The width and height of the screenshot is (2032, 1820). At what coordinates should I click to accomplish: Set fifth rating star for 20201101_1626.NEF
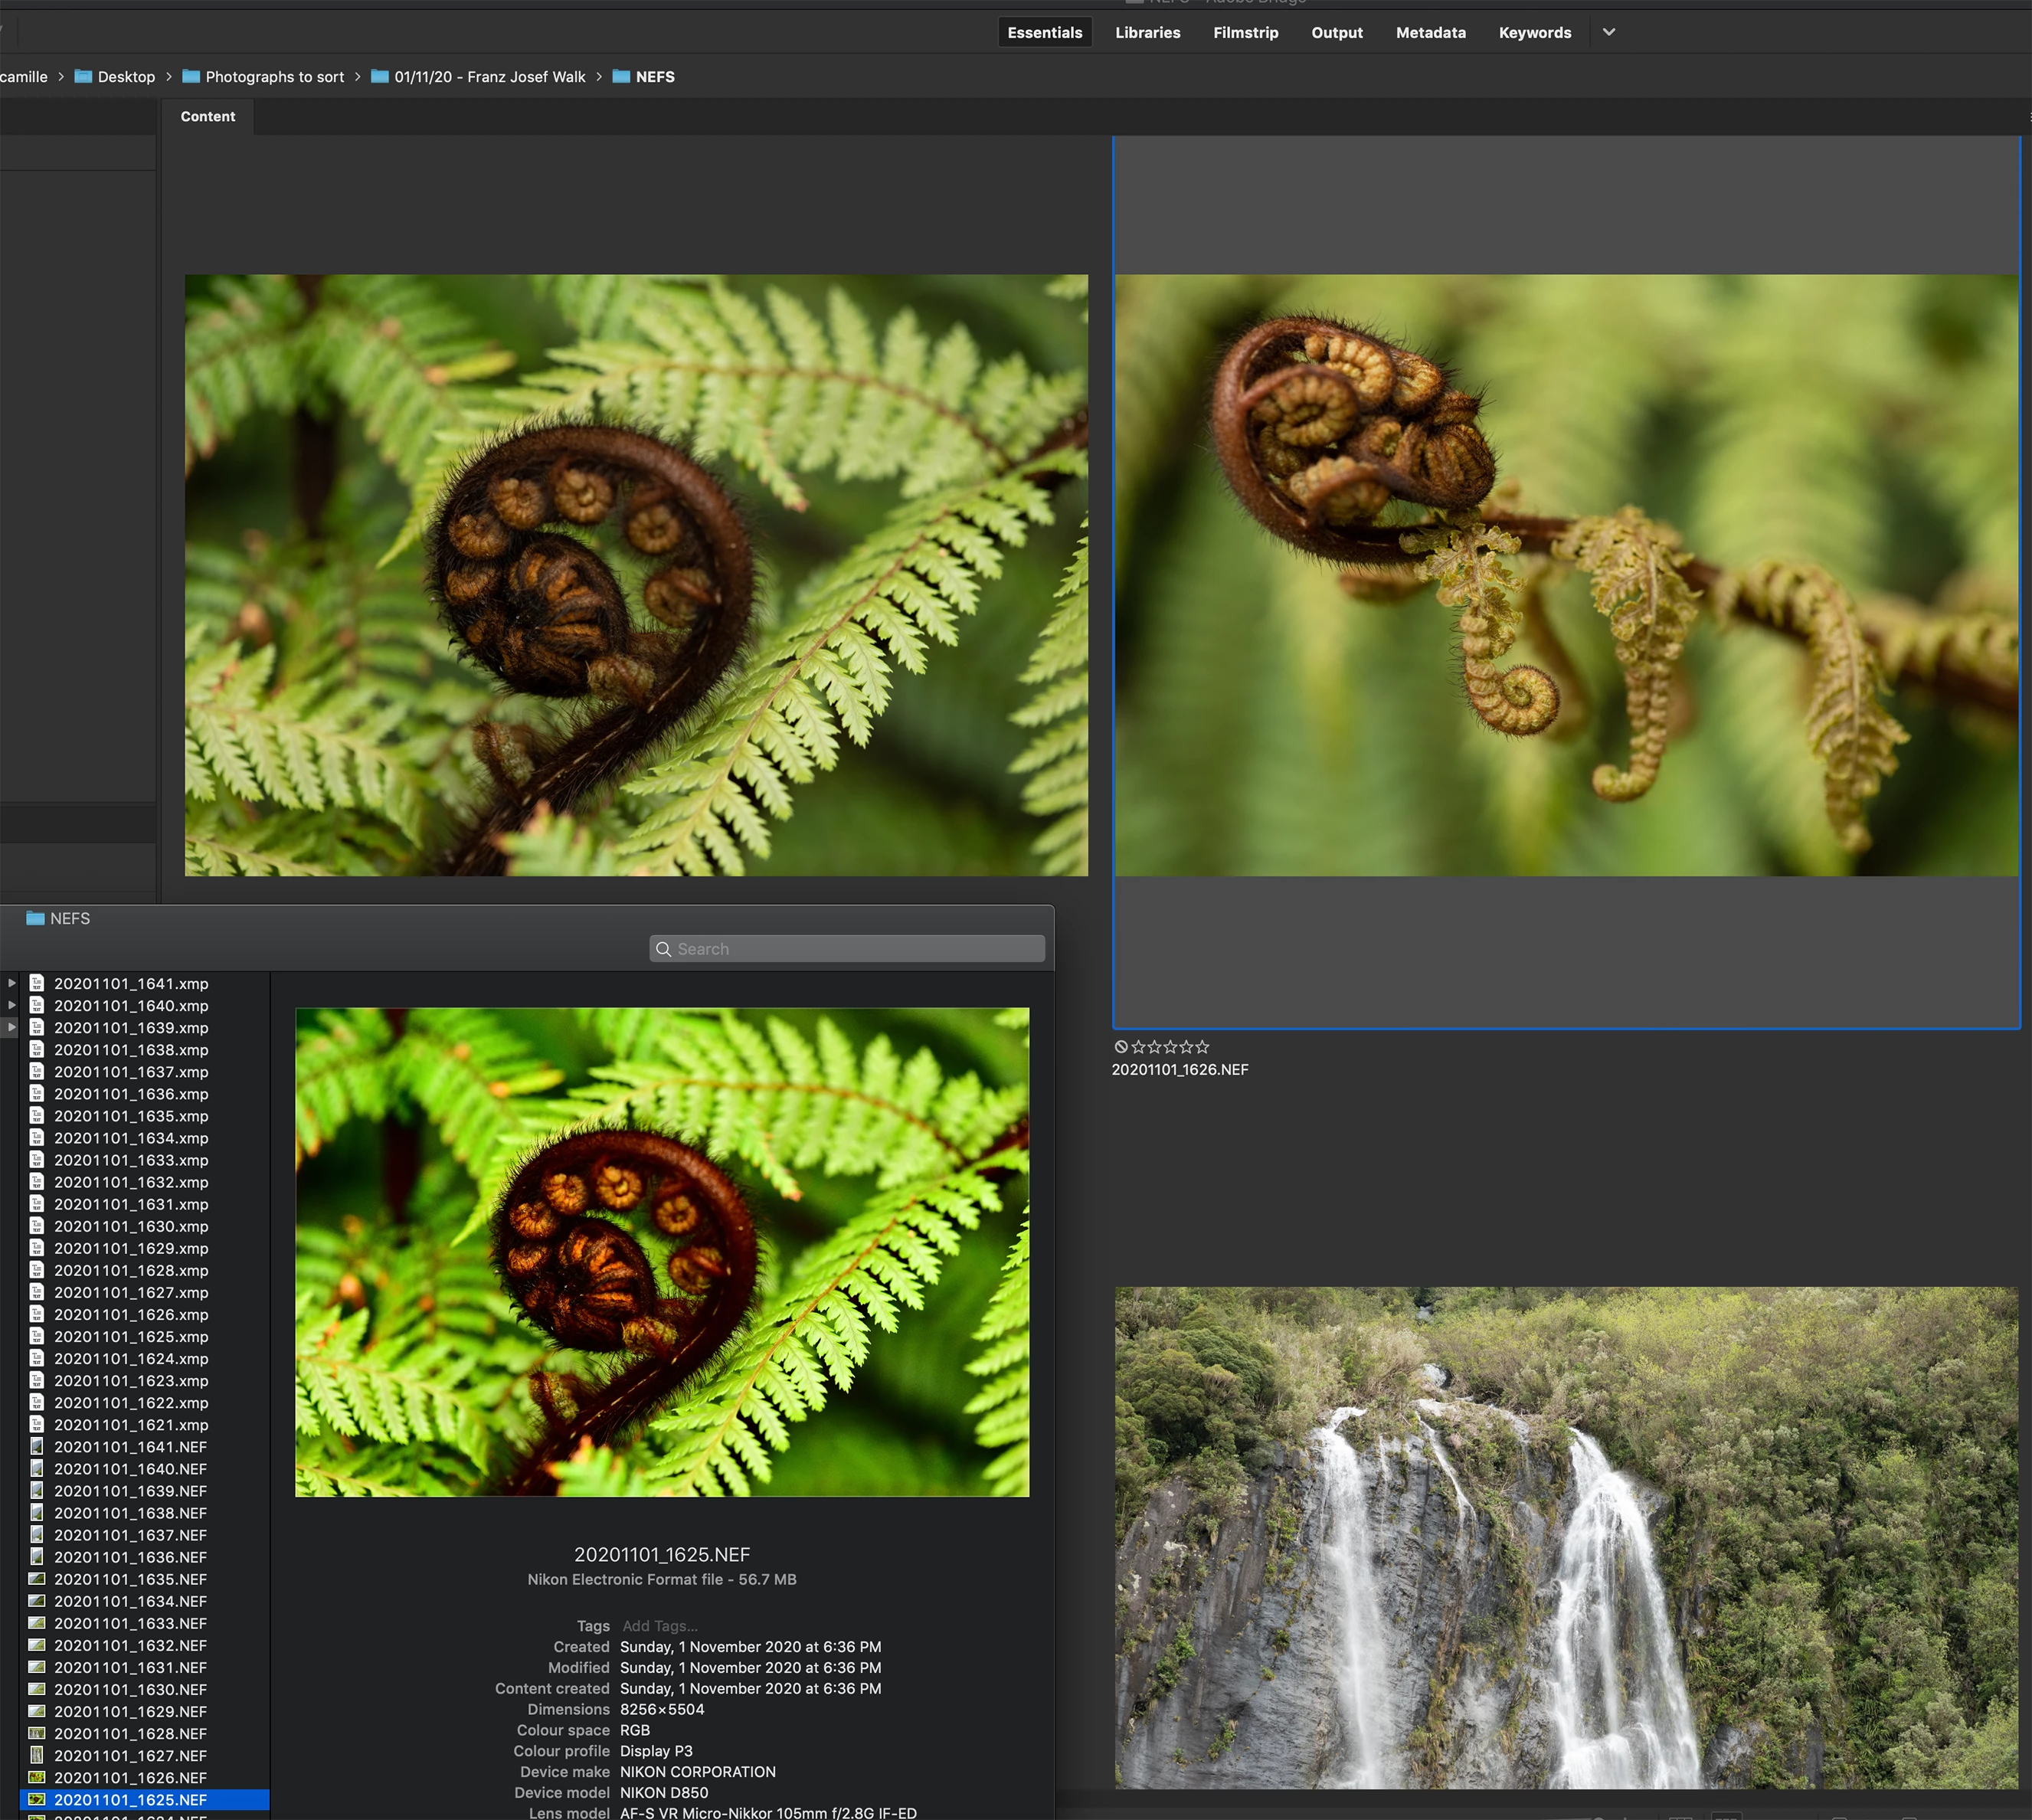tap(1202, 1047)
